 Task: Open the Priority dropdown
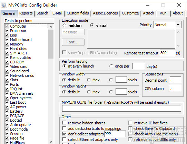click(x=178, y=25)
